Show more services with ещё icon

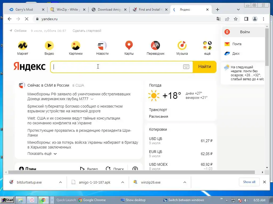tap(207, 46)
